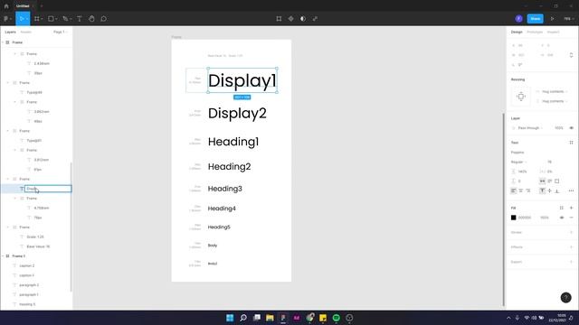Open fill style picker in Fill section

pos(561,208)
